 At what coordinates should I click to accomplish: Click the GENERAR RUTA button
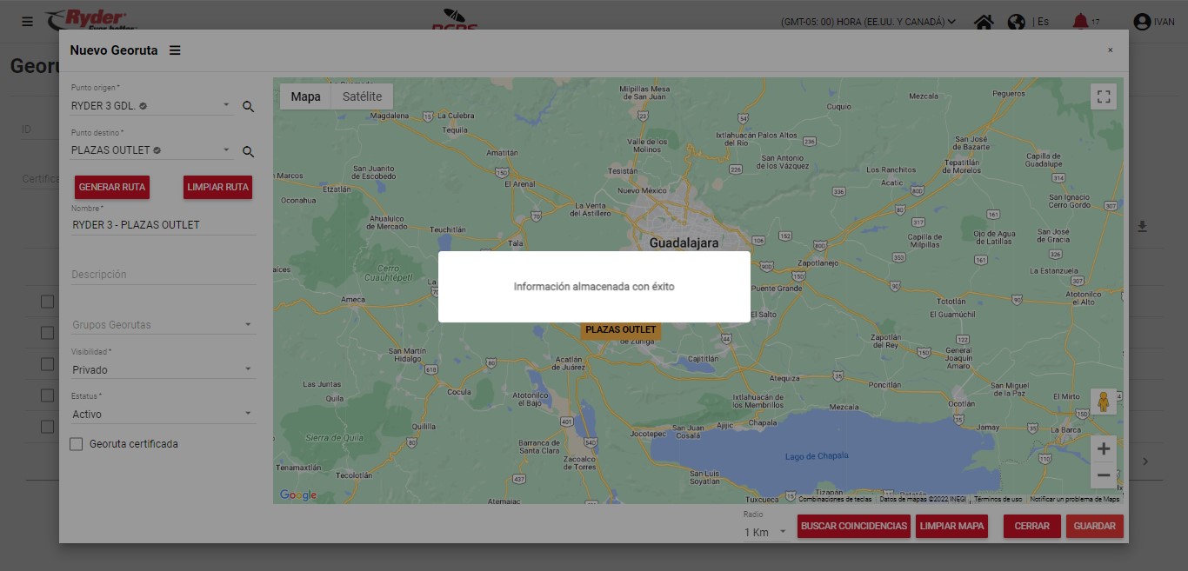111,187
